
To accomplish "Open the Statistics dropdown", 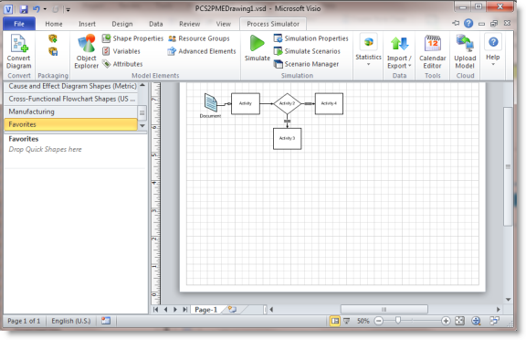I will click(x=368, y=50).
